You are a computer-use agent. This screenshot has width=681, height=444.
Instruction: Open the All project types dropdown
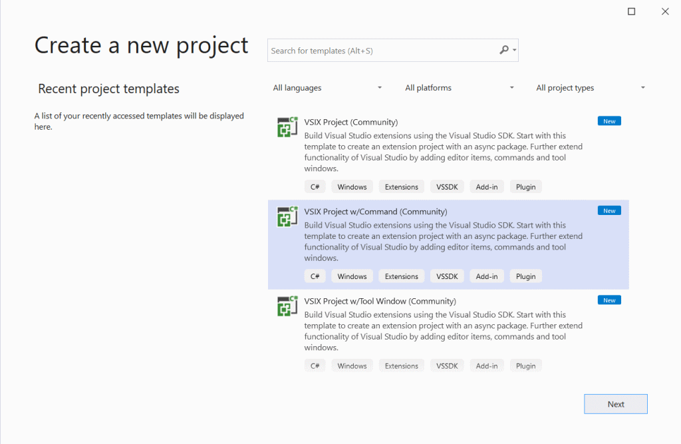pyautogui.click(x=591, y=87)
